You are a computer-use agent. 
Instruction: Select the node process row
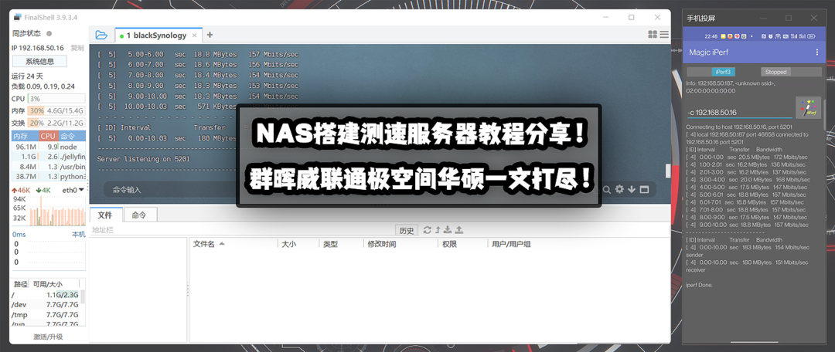point(49,147)
